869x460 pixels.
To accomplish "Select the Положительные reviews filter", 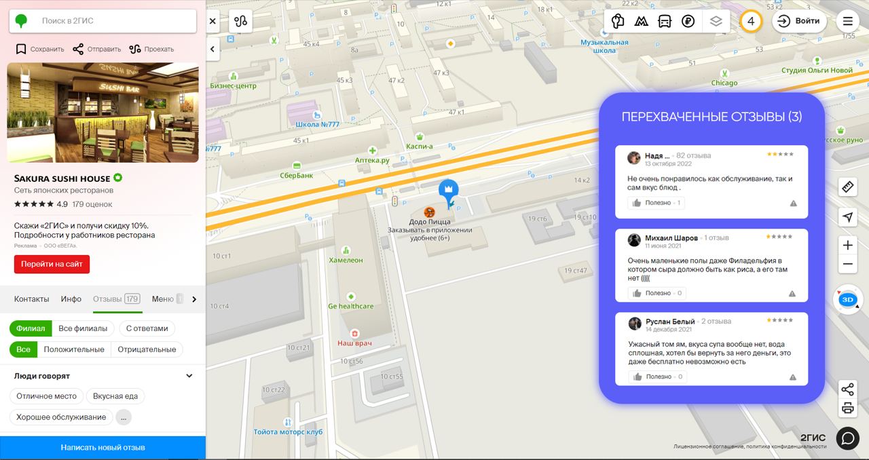I will [74, 349].
